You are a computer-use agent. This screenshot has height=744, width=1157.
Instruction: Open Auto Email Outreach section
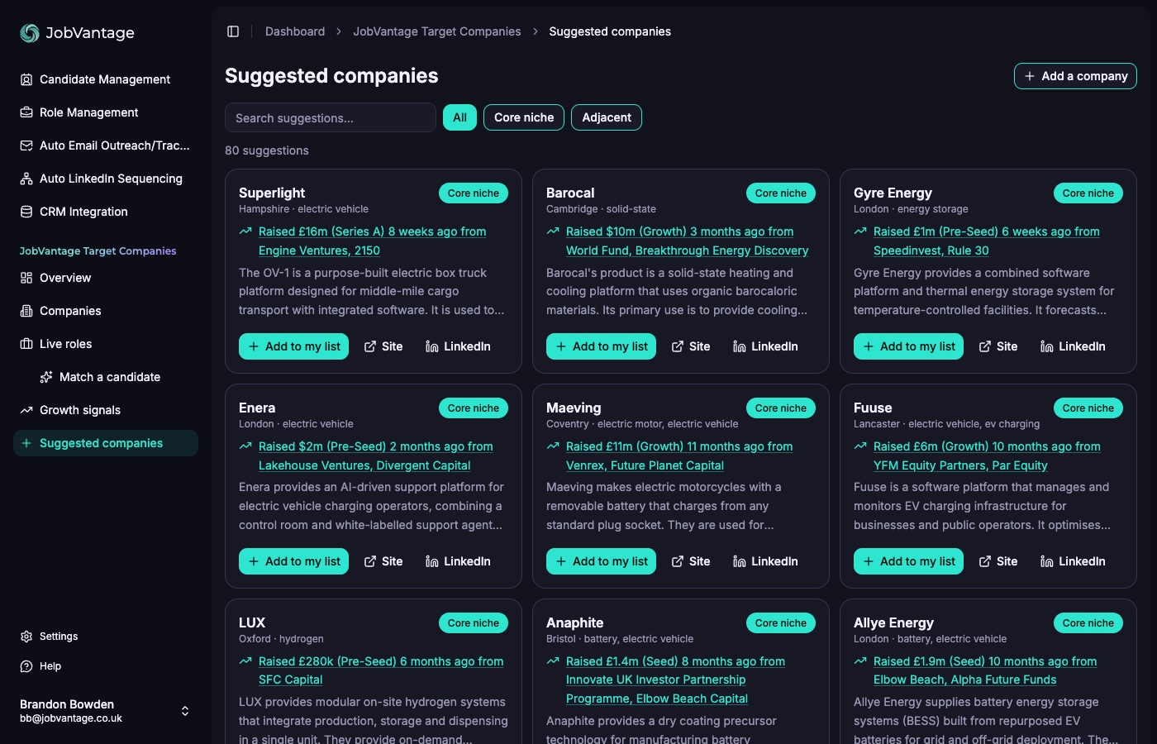pyautogui.click(x=106, y=145)
